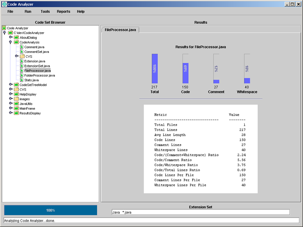Click the Code Analyzer title bar icon
The height and width of the screenshot is (227, 303).
coord(4,4)
